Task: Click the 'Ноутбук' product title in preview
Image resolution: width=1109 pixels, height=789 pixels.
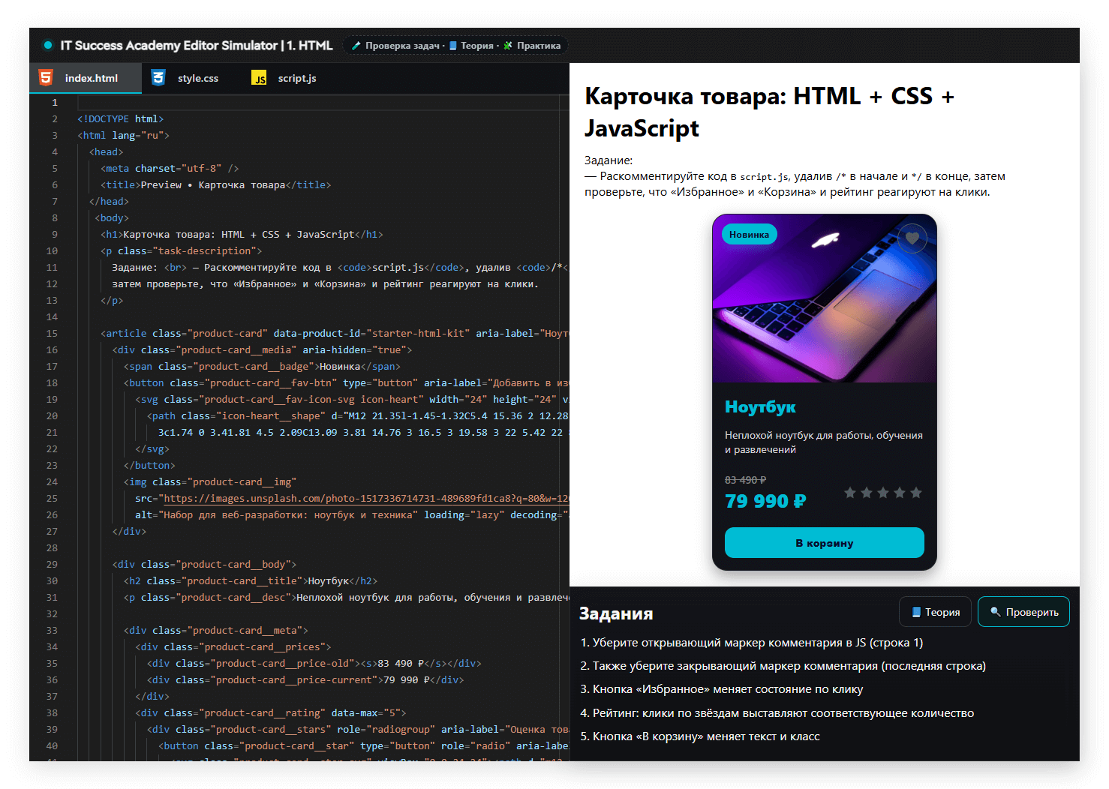Action: (760, 407)
